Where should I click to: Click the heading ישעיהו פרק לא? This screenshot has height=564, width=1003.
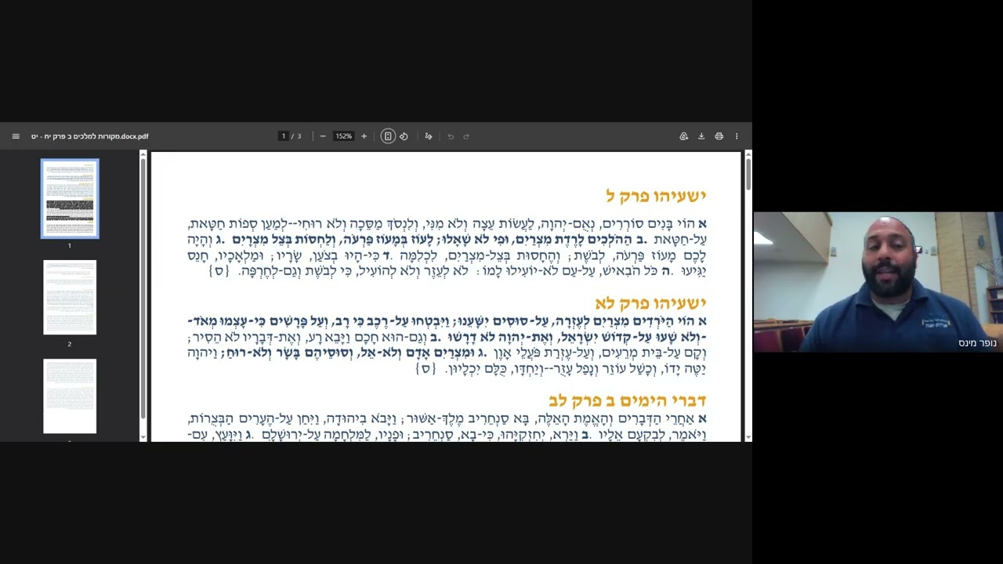pyautogui.click(x=650, y=303)
